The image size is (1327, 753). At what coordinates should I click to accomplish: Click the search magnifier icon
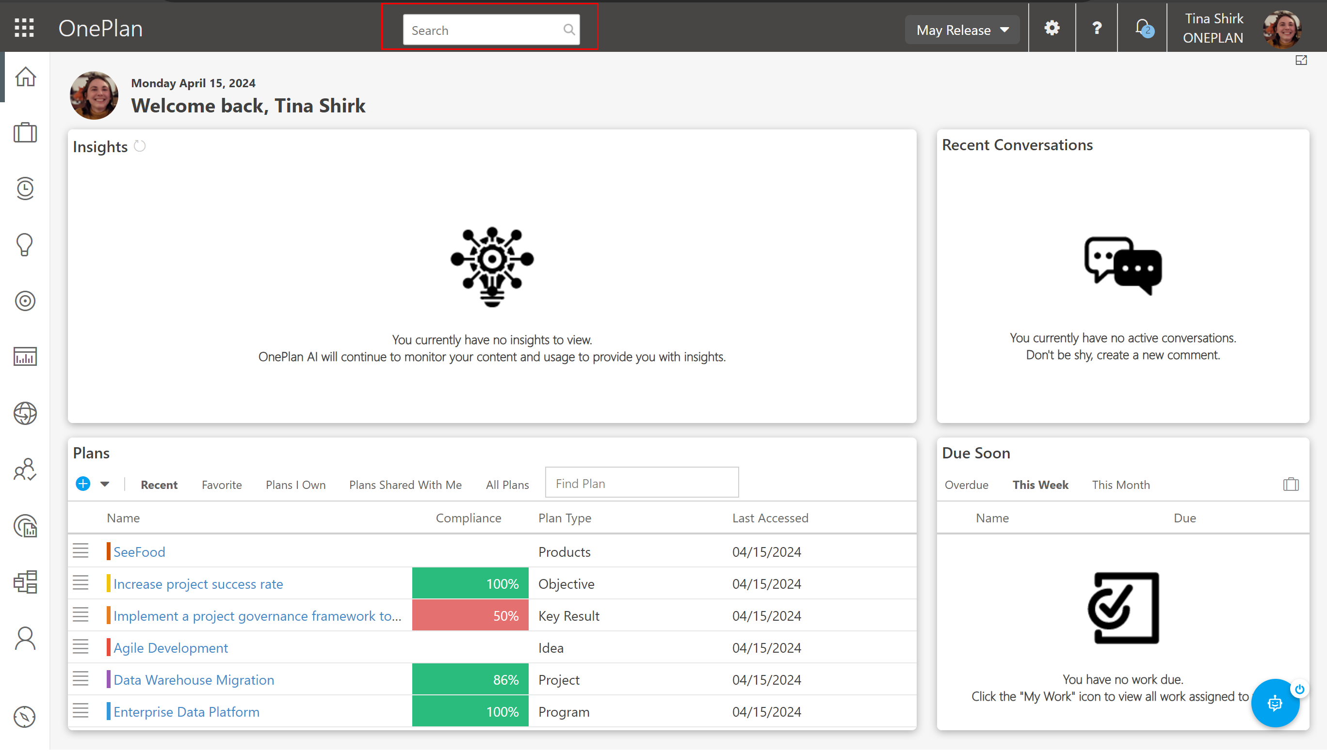[x=569, y=30]
